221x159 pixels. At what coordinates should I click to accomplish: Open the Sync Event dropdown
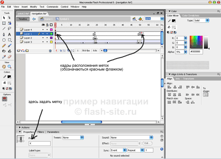(118, 150)
